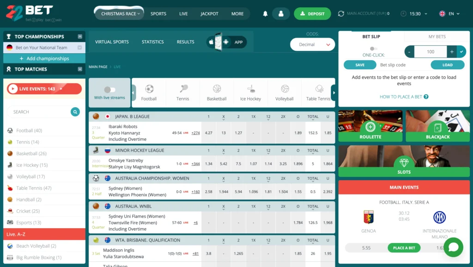The height and width of the screenshot is (267, 473).
Task: Open Roulette casino tile
Action: 370,126
